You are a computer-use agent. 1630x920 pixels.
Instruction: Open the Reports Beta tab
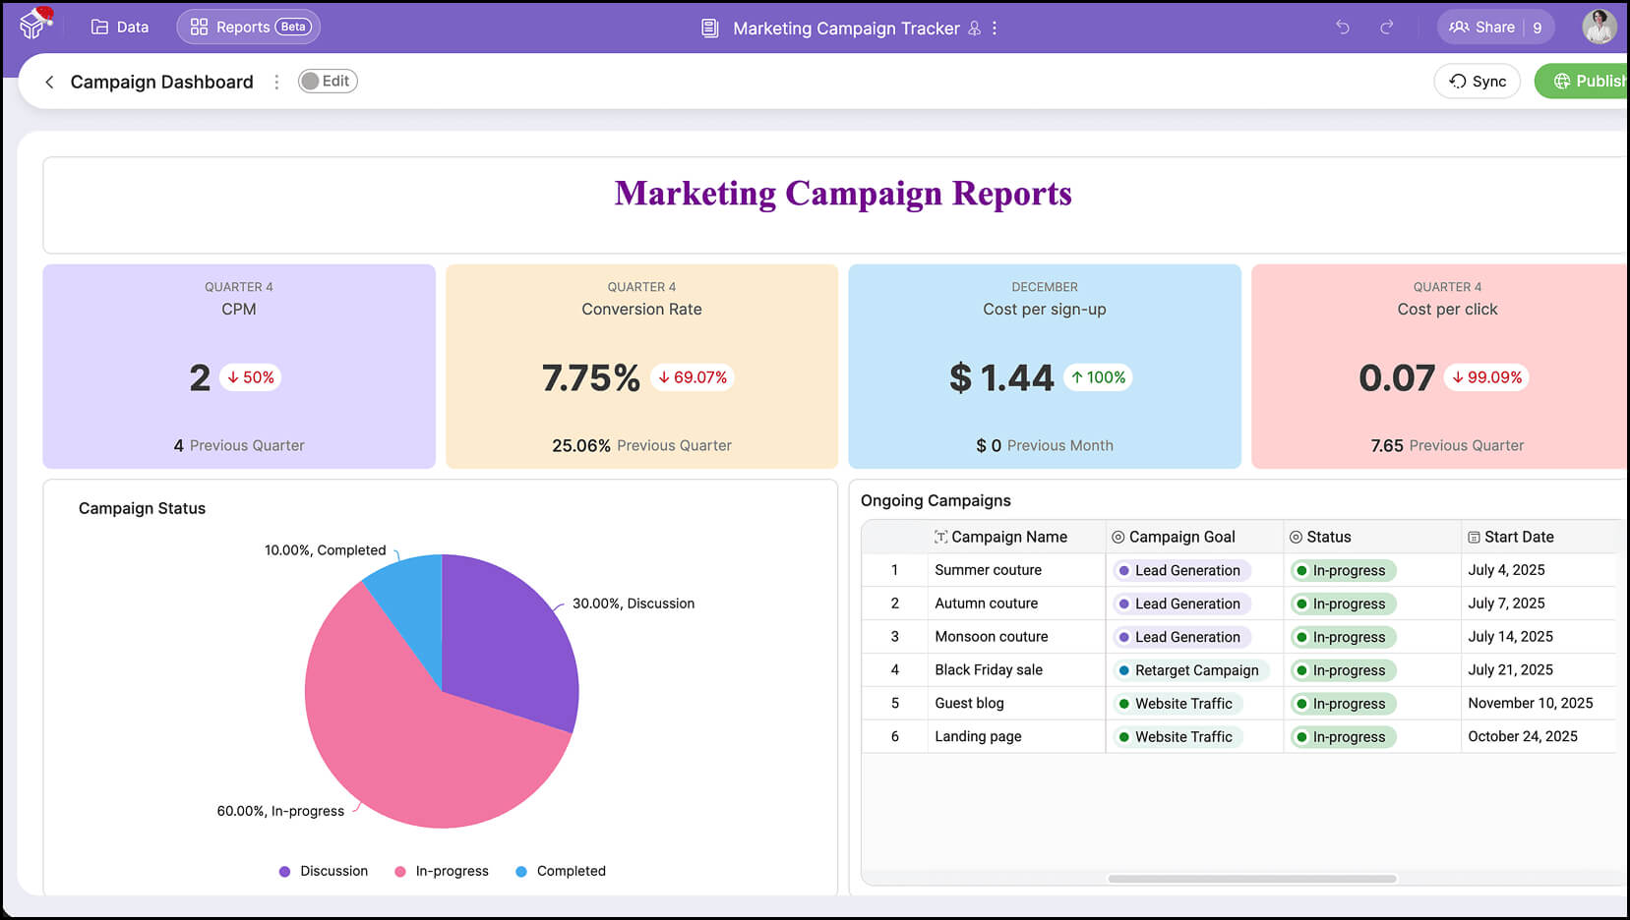249,28
